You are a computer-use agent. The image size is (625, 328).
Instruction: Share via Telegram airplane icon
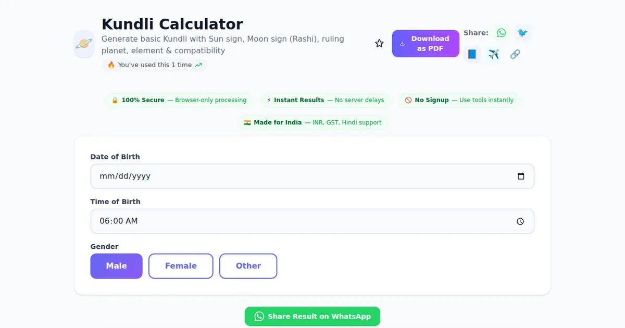coord(494,54)
